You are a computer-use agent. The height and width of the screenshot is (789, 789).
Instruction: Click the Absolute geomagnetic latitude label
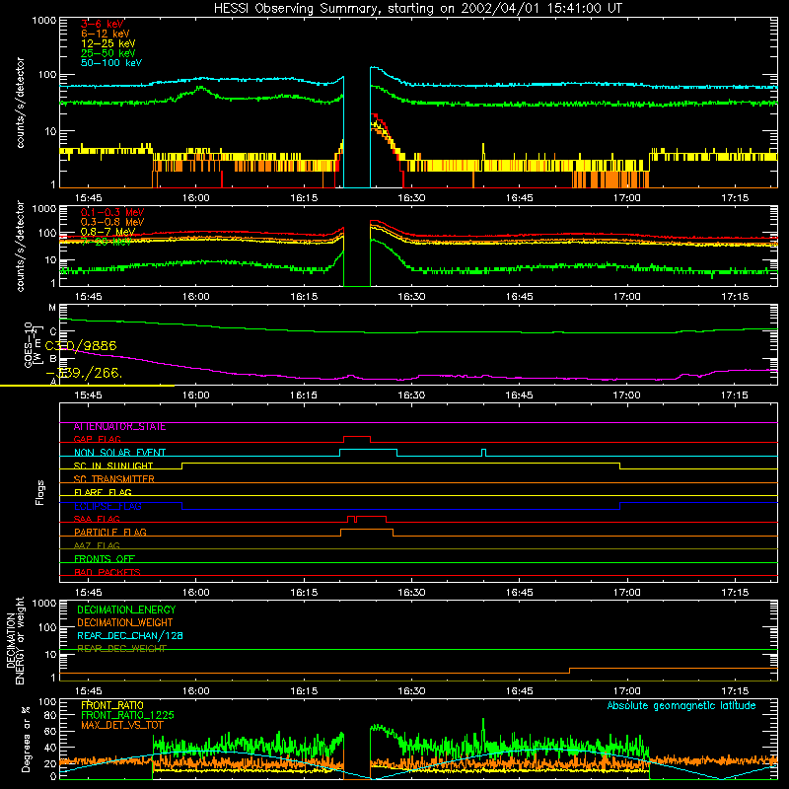(681, 706)
